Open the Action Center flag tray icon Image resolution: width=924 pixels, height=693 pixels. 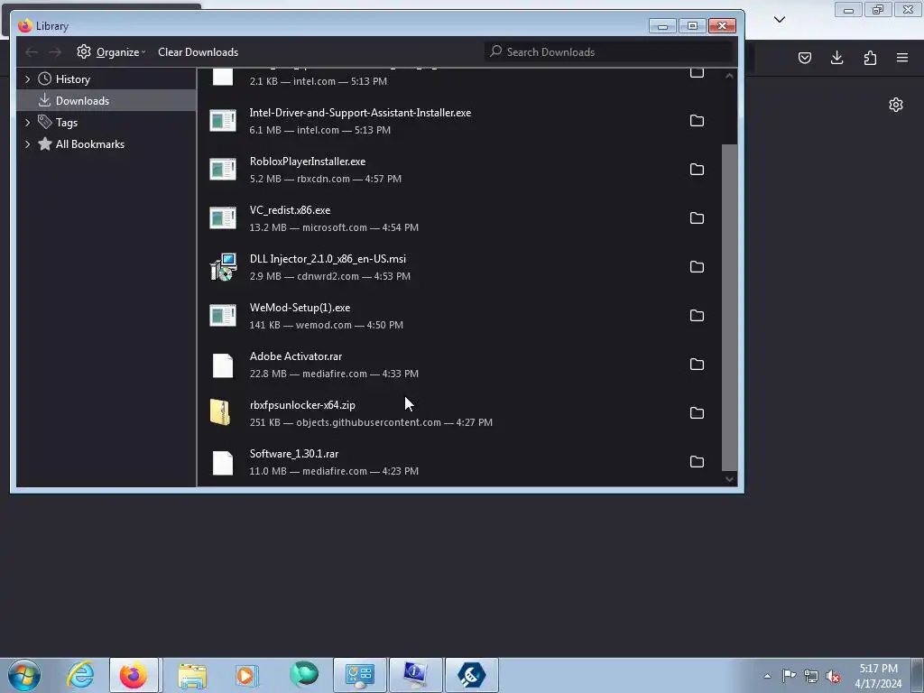tap(789, 676)
